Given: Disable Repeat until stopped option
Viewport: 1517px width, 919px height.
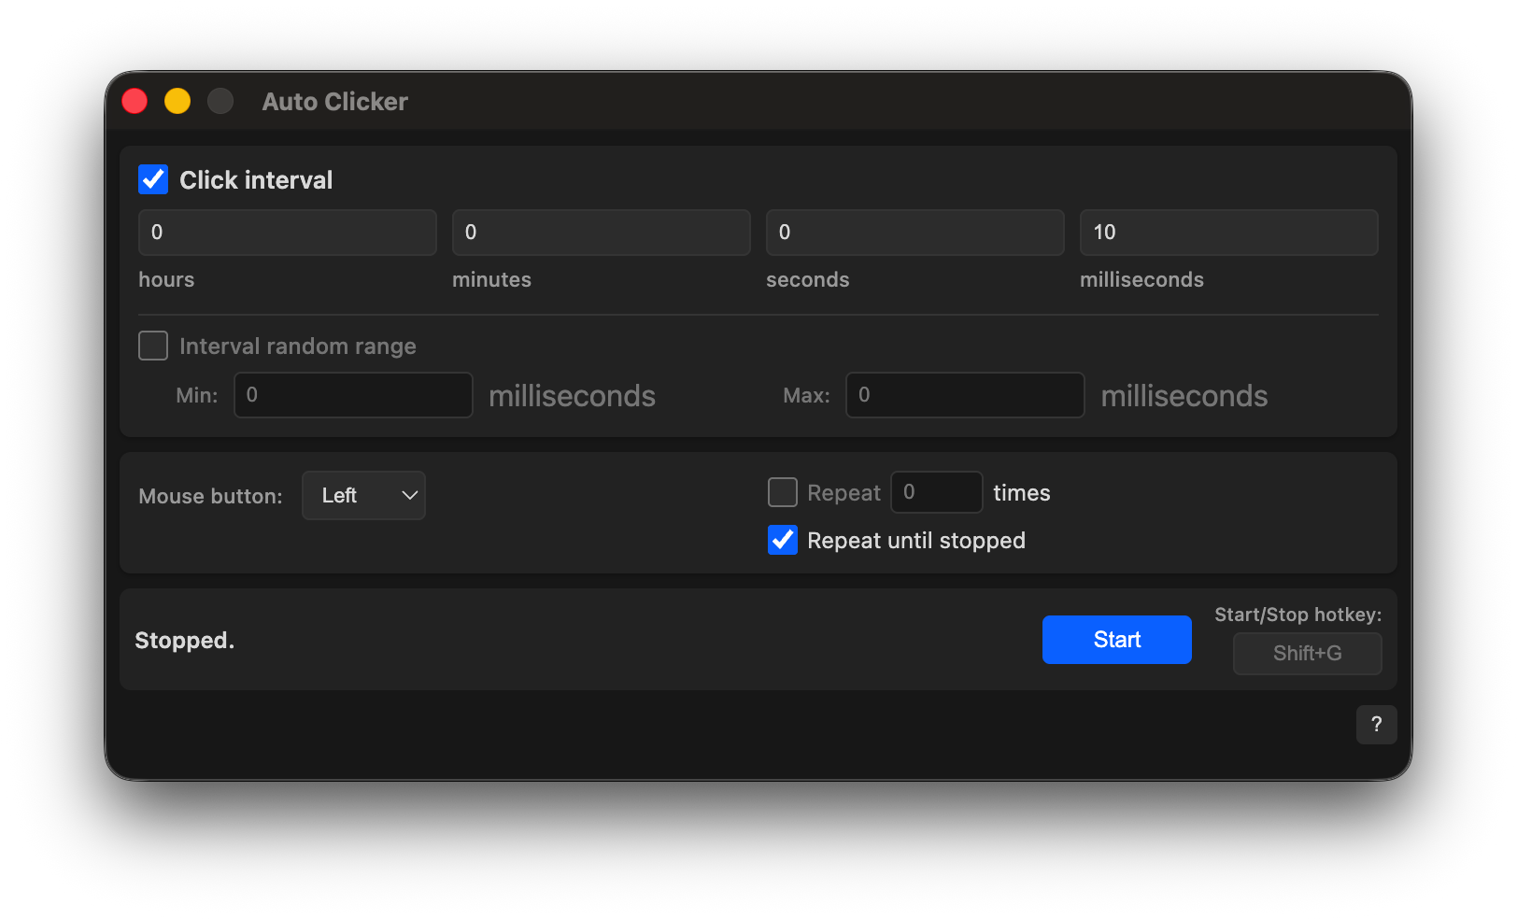Looking at the screenshot, I should pos(783,540).
